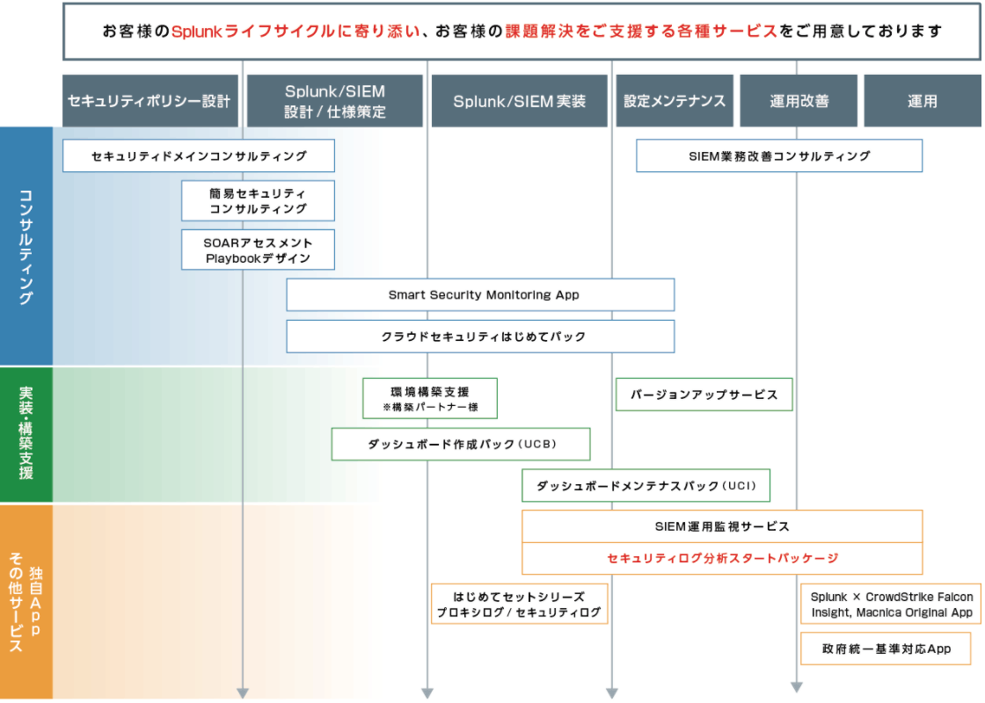Select the Splunk/SIEM 実装 header

pyautogui.click(x=520, y=101)
